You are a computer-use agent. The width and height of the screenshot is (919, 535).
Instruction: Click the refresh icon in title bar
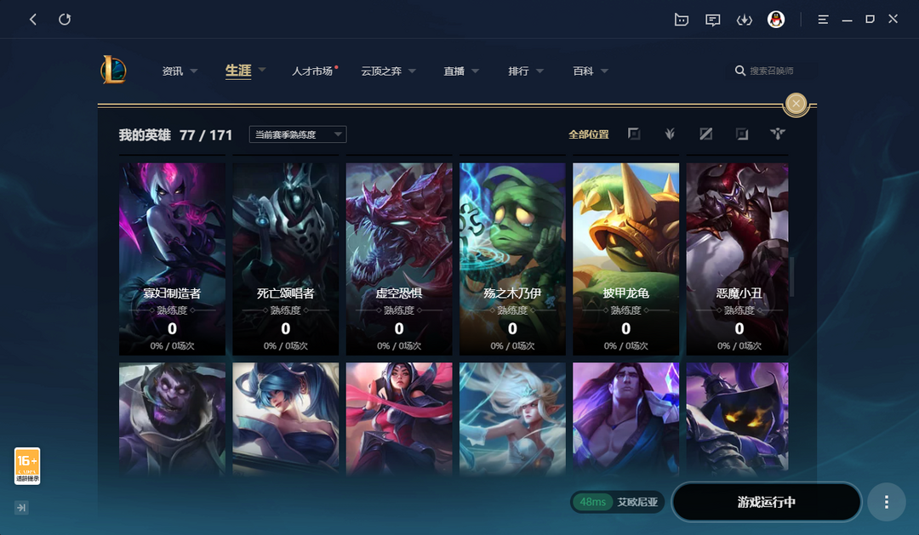point(65,20)
